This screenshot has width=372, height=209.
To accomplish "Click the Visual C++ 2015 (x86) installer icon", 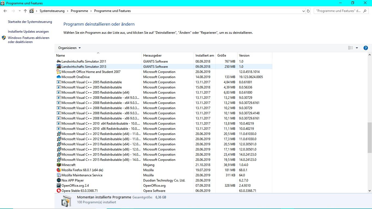I will click(59, 160).
